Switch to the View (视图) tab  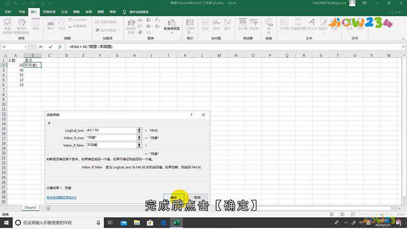tap(100, 12)
